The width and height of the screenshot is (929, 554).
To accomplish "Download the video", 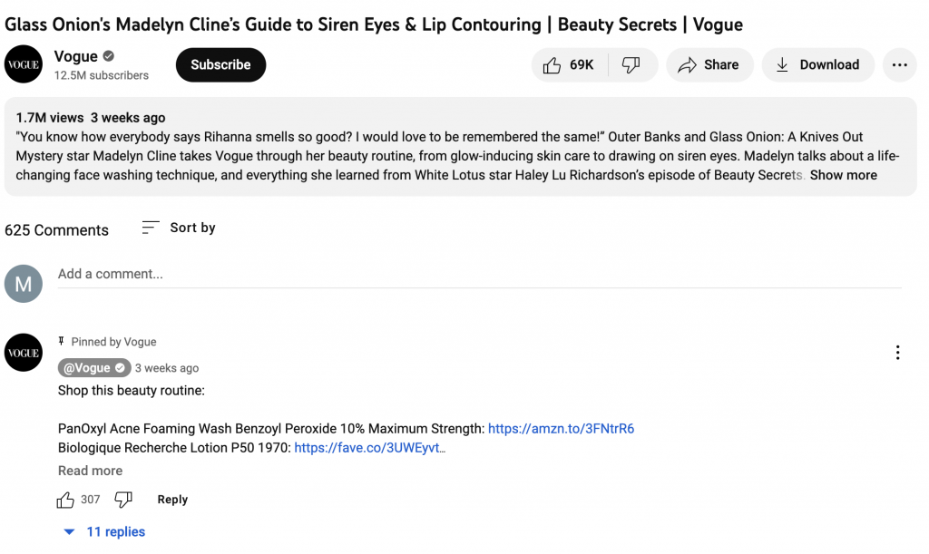I will (817, 64).
